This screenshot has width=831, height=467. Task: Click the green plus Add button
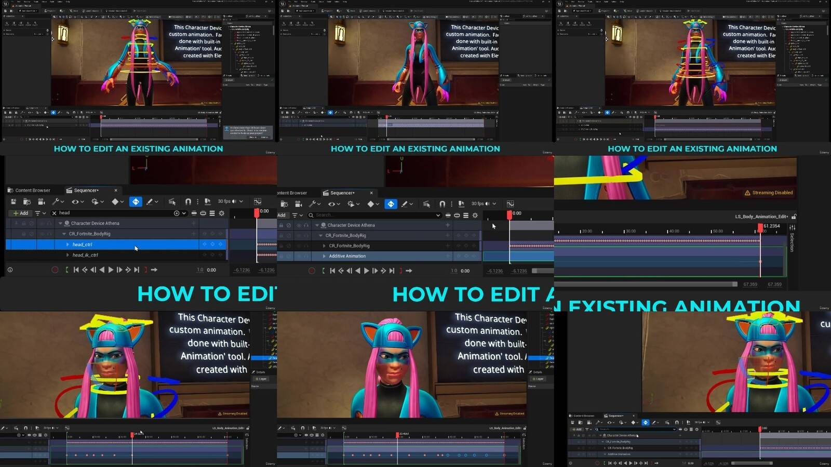point(21,213)
